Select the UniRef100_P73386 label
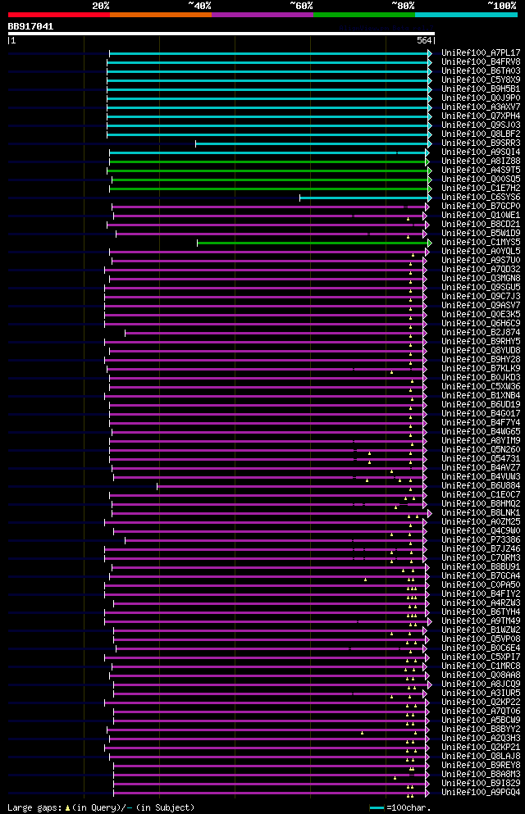The width and height of the screenshot is (525, 814). pos(481,539)
